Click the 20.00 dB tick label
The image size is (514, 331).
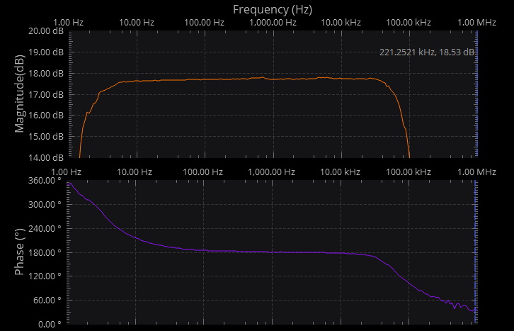(x=46, y=31)
